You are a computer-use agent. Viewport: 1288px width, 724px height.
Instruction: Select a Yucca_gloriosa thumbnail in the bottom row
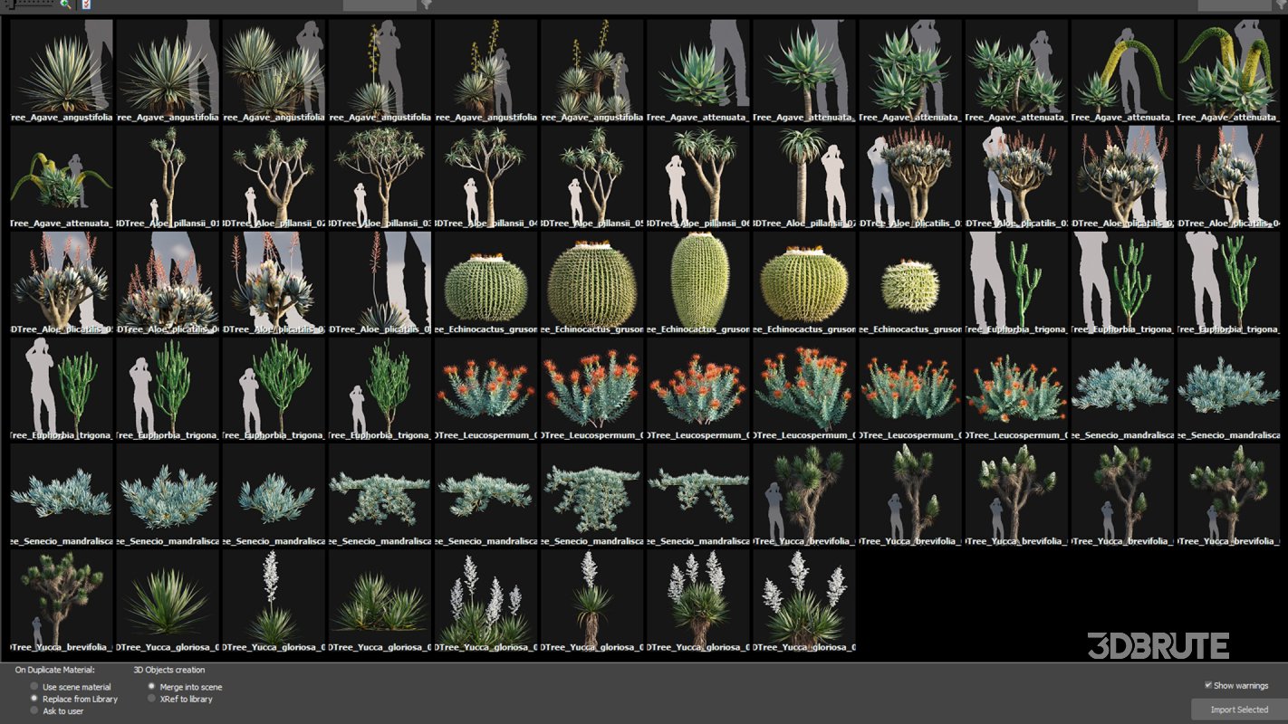tap(167, 602)
